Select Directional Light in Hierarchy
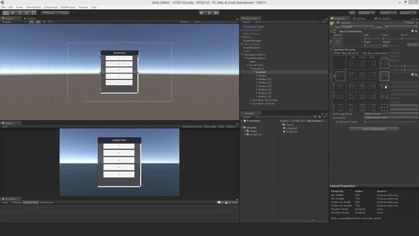Viewport: 419px width, 236px height. [x=253, y=27]
